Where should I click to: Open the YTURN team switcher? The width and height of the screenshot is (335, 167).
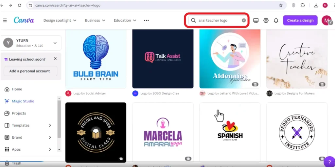pyautogui.click(x=31, y=43)
